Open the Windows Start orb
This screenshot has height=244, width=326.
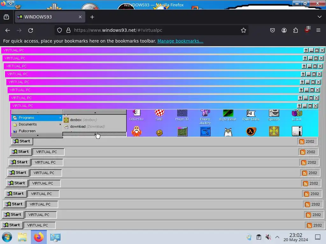coord(7,237)
